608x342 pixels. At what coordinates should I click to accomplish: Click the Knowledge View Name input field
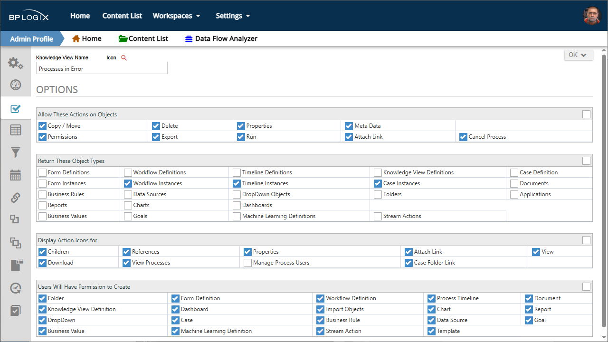pyautogui.click(x=102, y=68)
